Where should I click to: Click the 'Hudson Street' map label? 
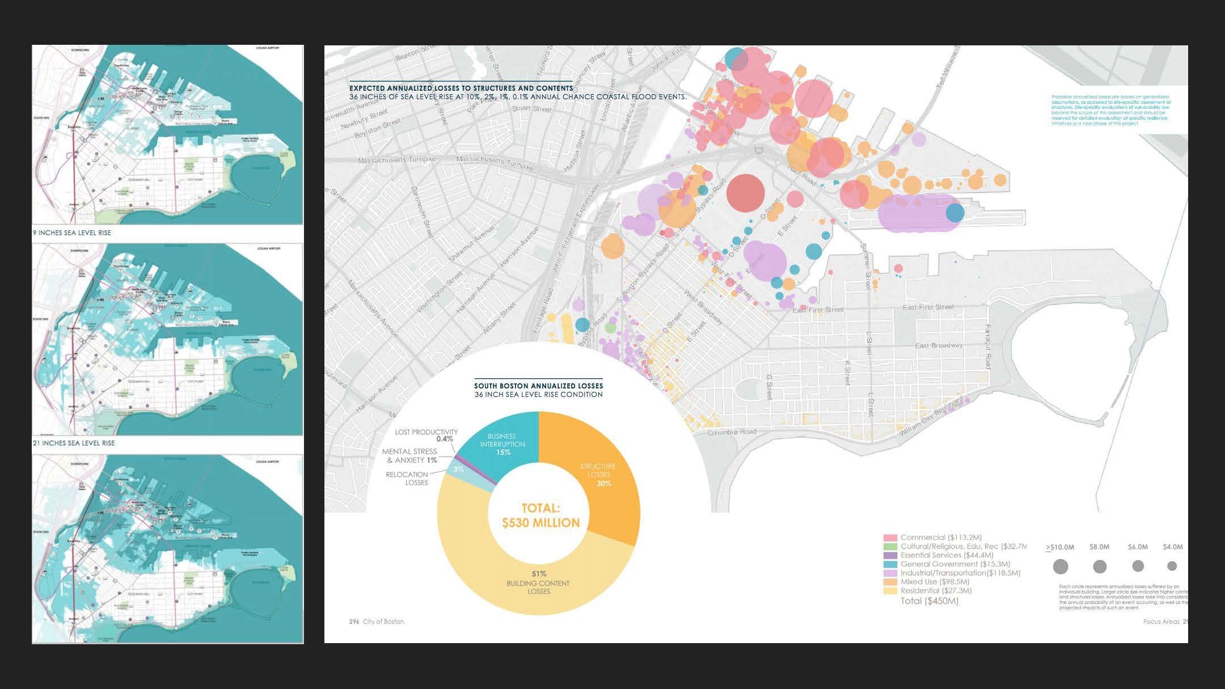coord(573,151)
